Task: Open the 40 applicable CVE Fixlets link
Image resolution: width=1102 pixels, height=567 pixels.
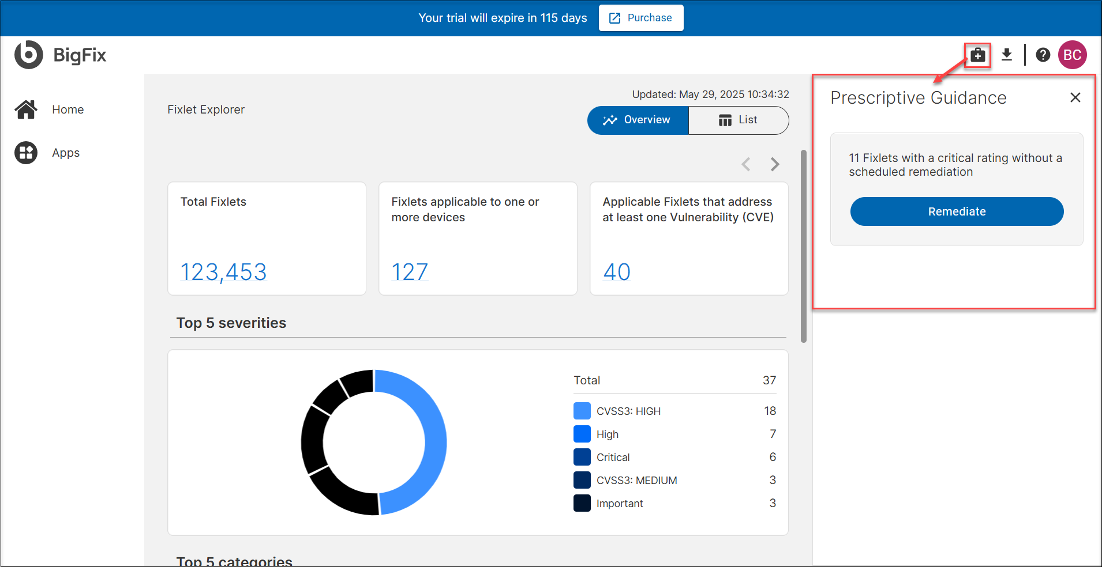Action: pos(616,271)
